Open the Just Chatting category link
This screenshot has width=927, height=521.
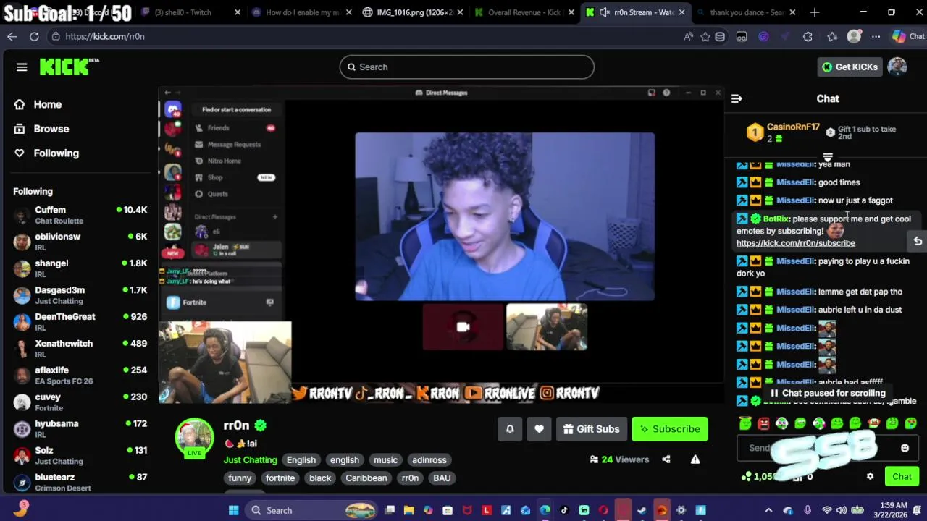[x=250, y=460]
